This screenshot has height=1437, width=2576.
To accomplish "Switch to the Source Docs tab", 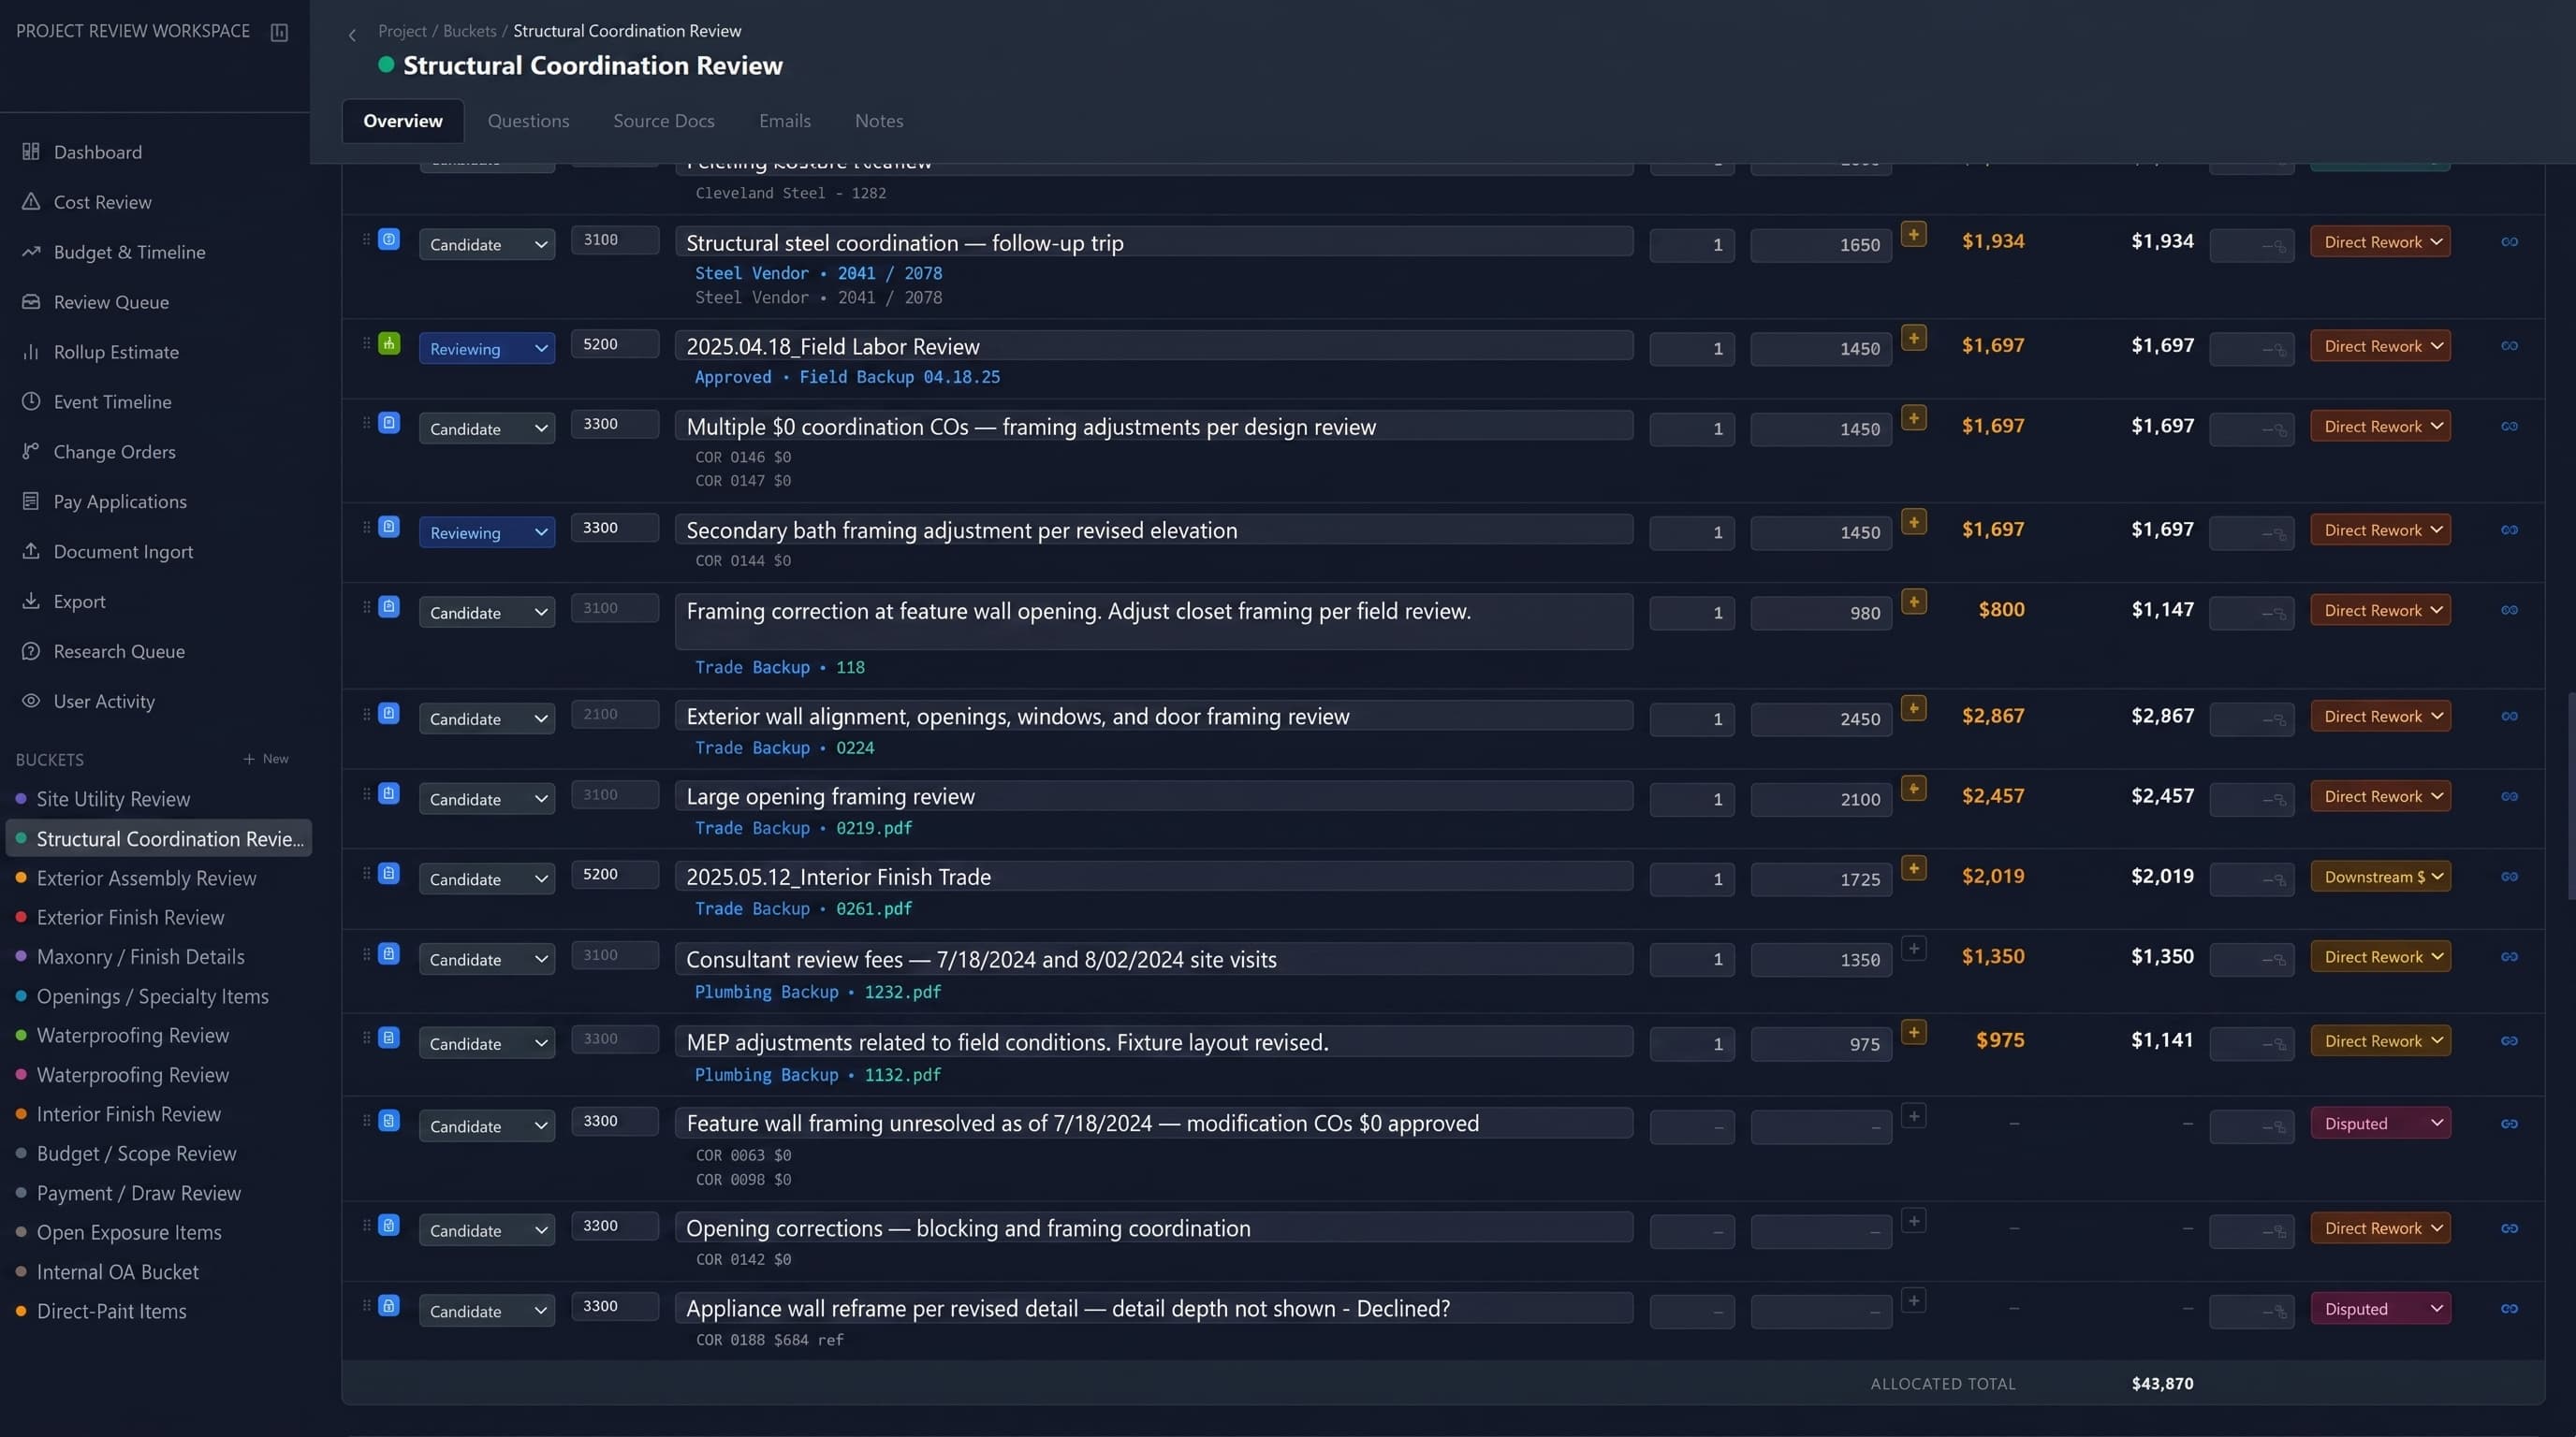I will pyautogui.click(x=664, y=121).
